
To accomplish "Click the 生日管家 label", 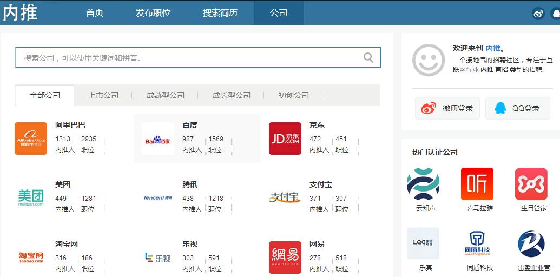I will tap(533, 208).
